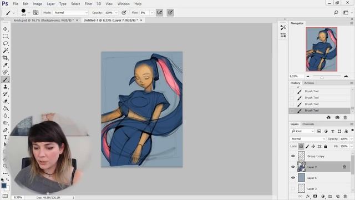Open the Opacity dropdown arrow in options bar
This screenshot has height=200, width=355.
click(x=116, y=13)
